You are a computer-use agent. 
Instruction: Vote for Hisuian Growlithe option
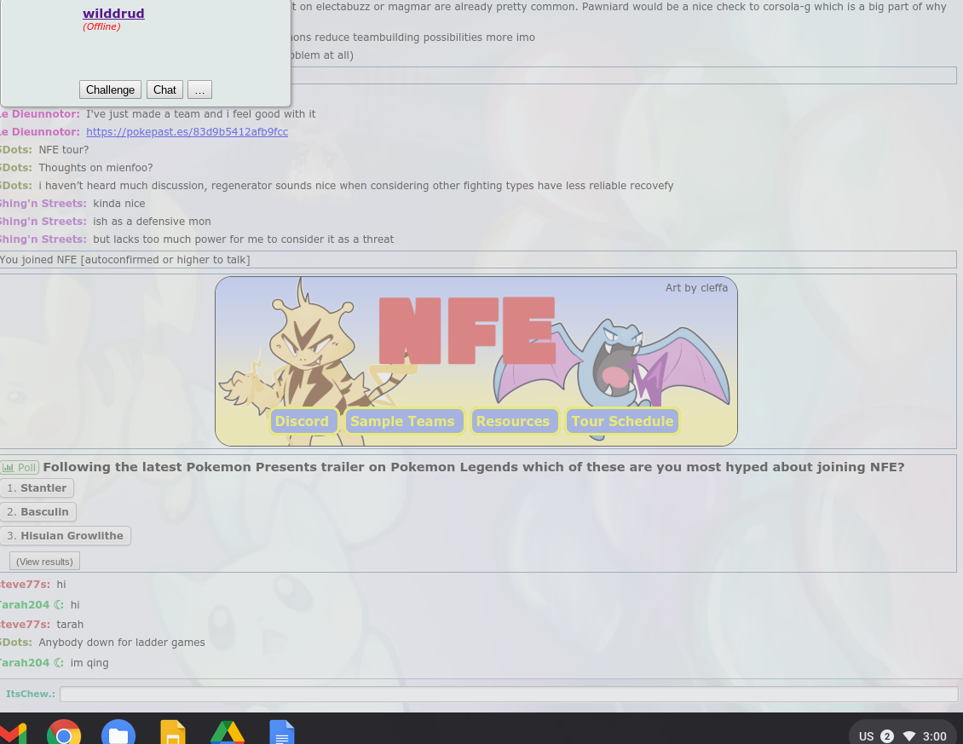coord(65,536)
